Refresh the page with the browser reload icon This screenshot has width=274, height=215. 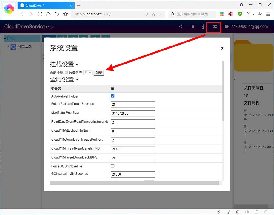pyautogui.click(x=40, y=14)
